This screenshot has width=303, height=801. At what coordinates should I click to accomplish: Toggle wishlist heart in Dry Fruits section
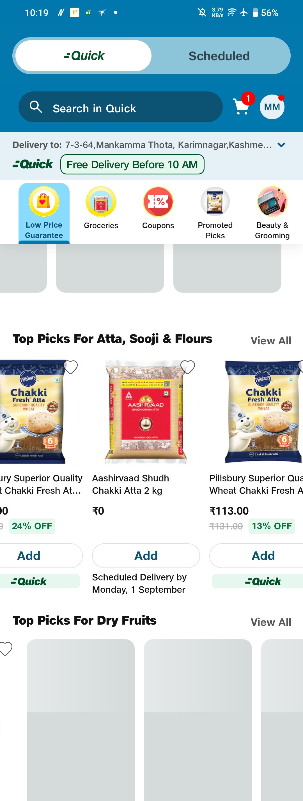(6, 649)
